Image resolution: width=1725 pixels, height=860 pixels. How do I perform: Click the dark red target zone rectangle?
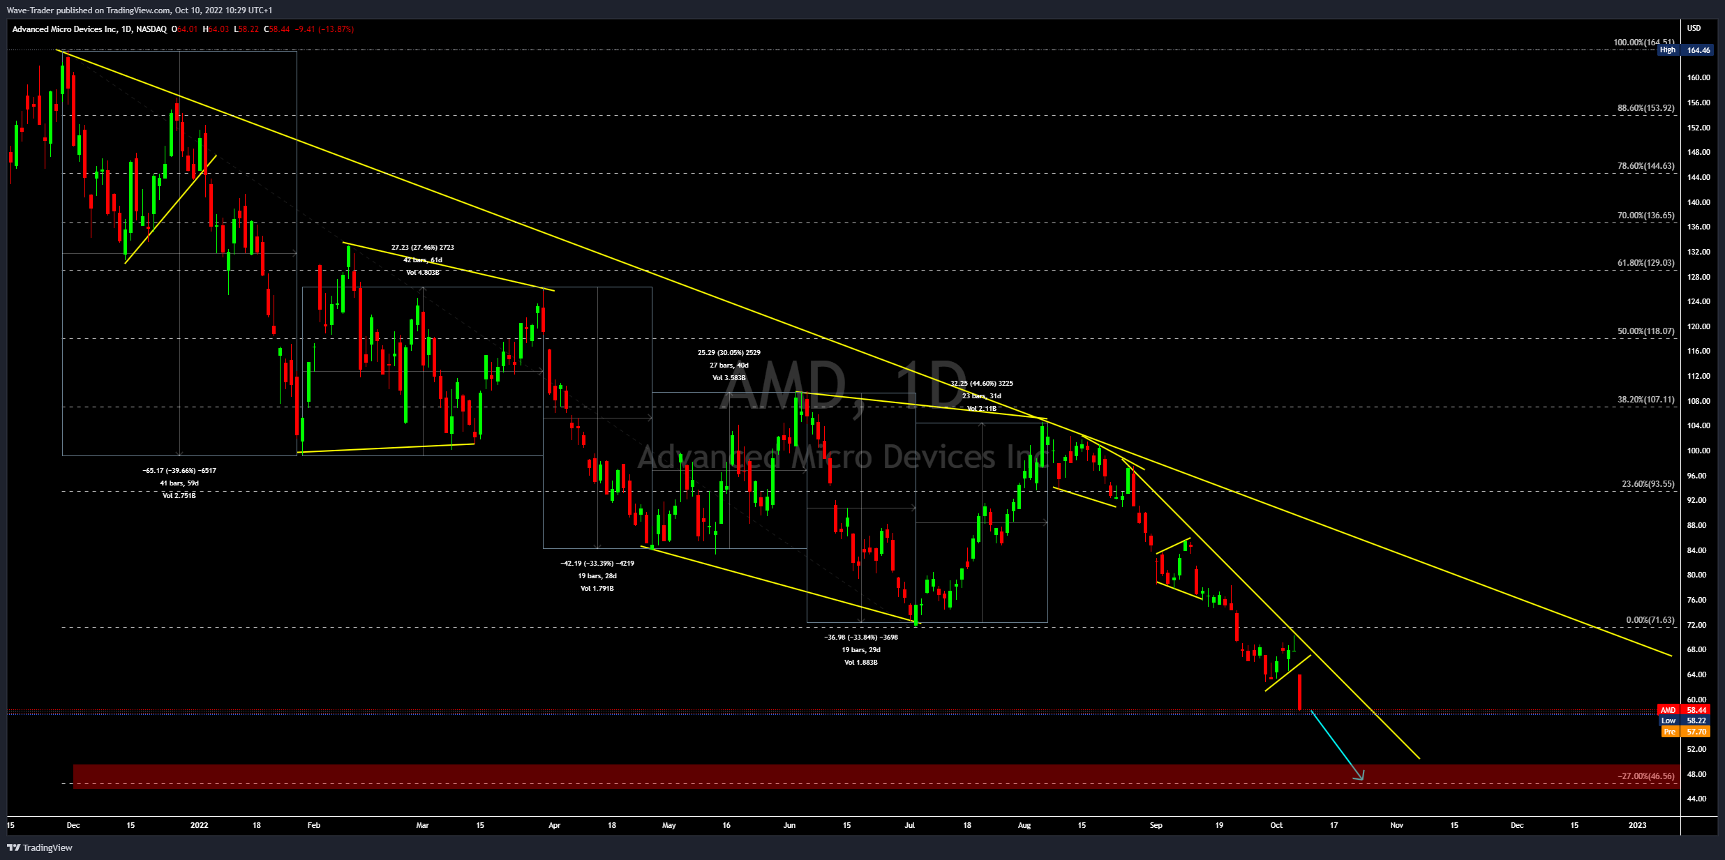coord(876,777)
